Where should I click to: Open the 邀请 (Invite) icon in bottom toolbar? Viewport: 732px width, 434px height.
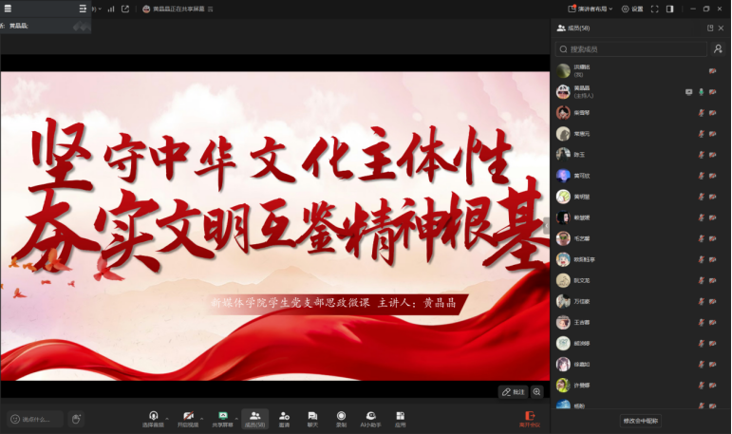pyautogui.click(x=284, y=418)
